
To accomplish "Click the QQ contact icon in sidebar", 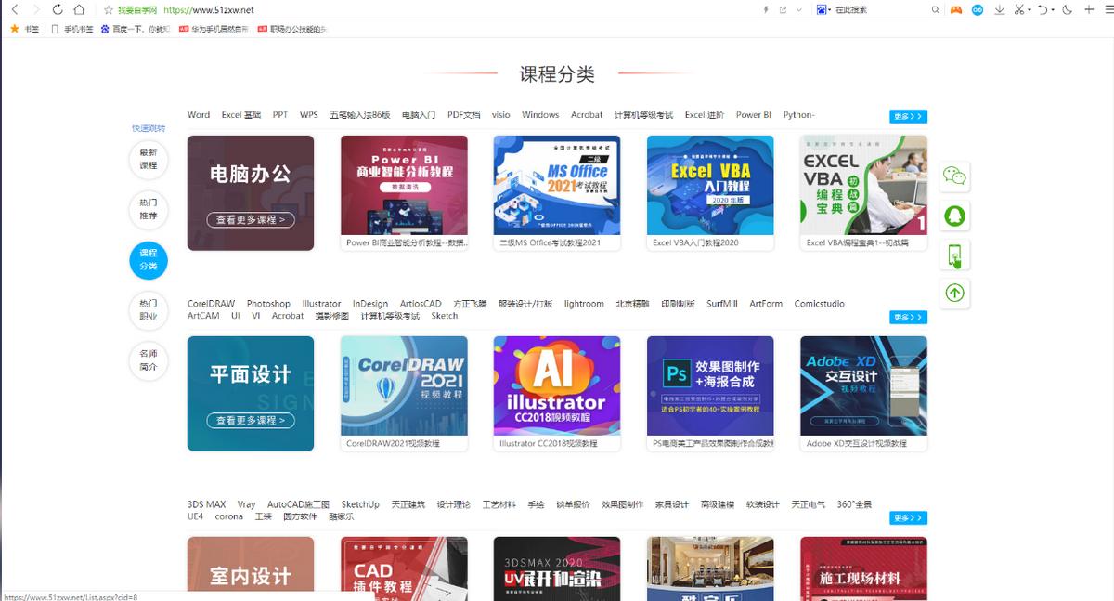I will click(954, 216).
